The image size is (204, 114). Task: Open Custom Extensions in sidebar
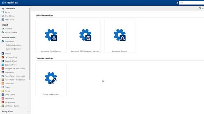13,49
